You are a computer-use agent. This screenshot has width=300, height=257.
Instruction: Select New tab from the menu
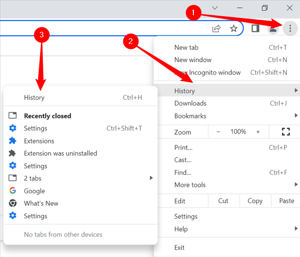[x=227, y=48]
